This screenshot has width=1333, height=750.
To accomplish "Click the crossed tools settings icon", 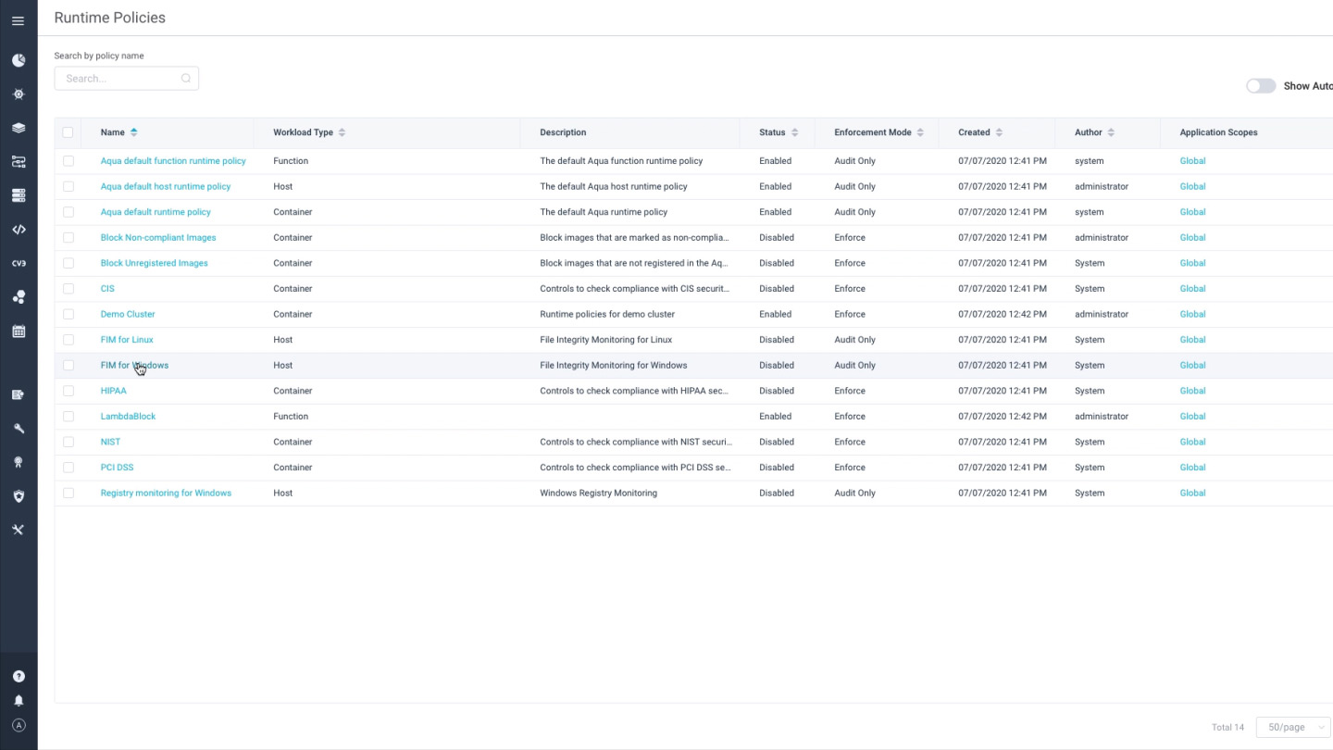I will click(x=19, y=530).
